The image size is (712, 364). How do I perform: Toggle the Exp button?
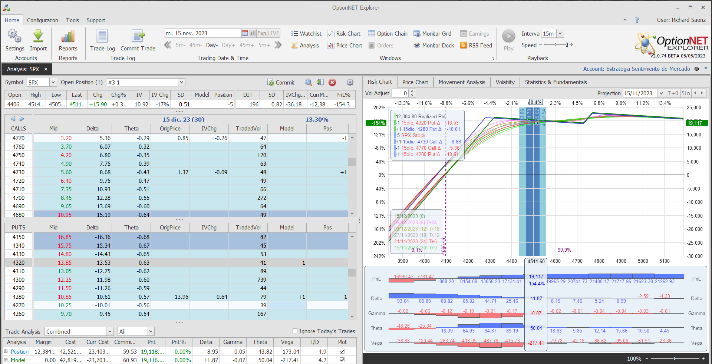click(262, 33)
